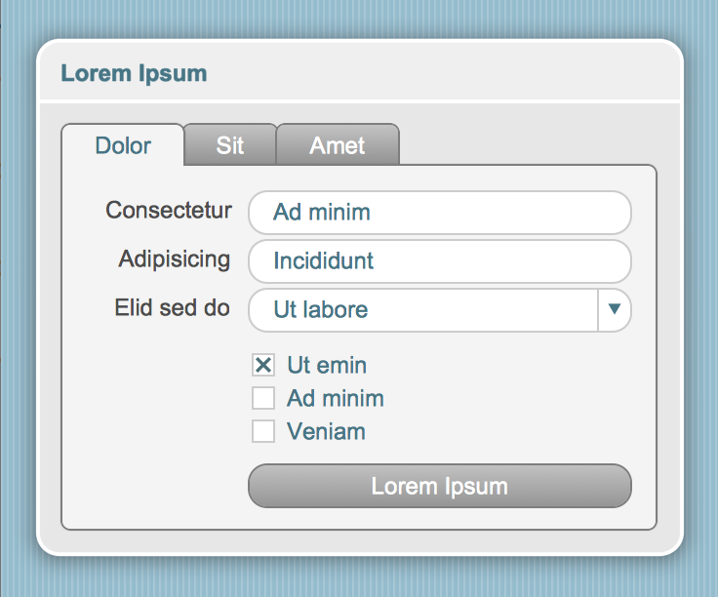Uncheck the Ut emin checkbox

coord(263,366)
